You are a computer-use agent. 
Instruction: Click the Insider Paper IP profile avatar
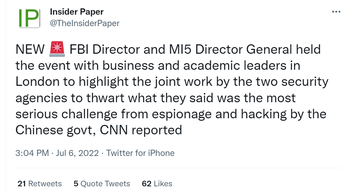(x=29, y=18)
